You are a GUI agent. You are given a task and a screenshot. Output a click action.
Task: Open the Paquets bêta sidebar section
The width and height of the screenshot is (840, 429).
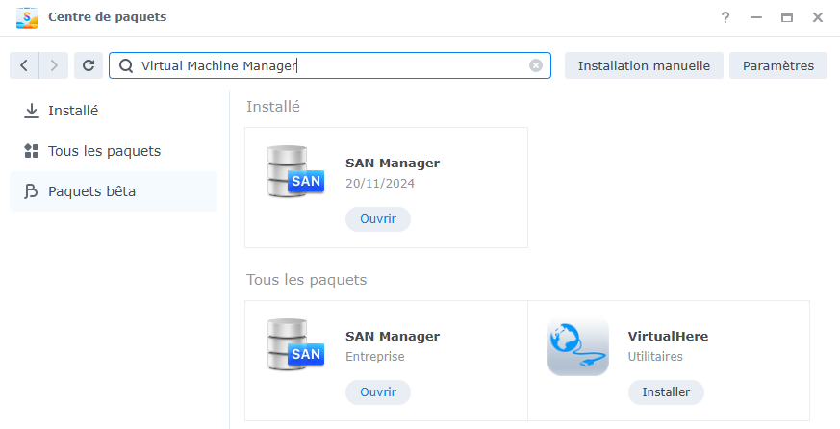(91, 191)
